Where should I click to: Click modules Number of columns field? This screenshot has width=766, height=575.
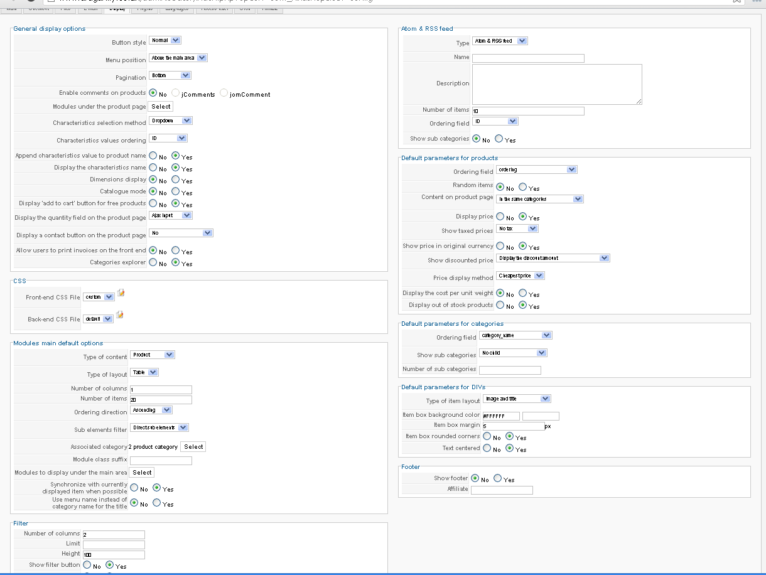pyautogui.click(x=161, y=390)
